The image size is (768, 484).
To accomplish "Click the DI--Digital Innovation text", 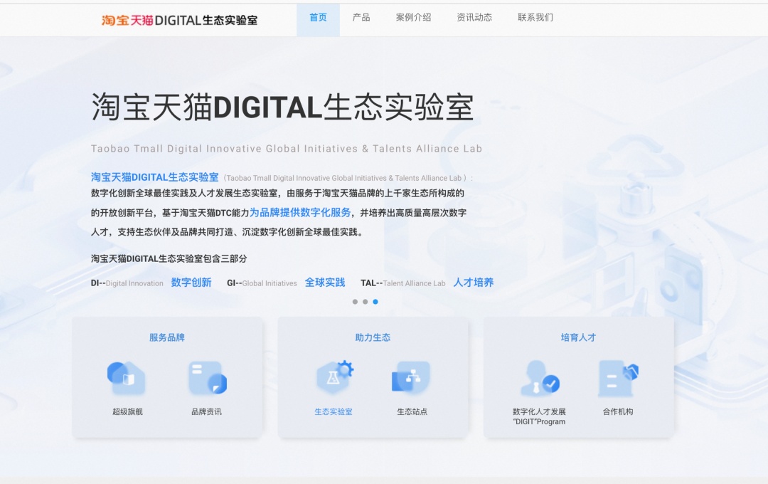I will 127,283.
